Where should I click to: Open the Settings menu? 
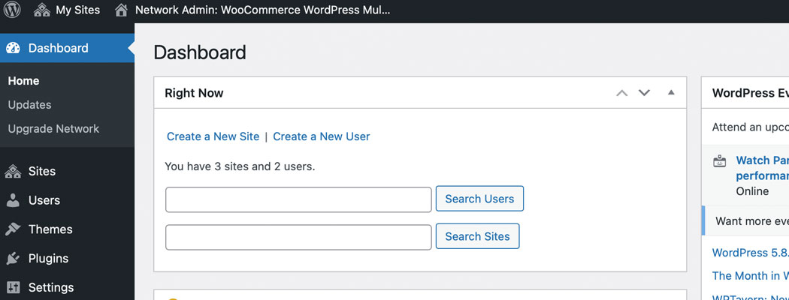tap(67, 287)
